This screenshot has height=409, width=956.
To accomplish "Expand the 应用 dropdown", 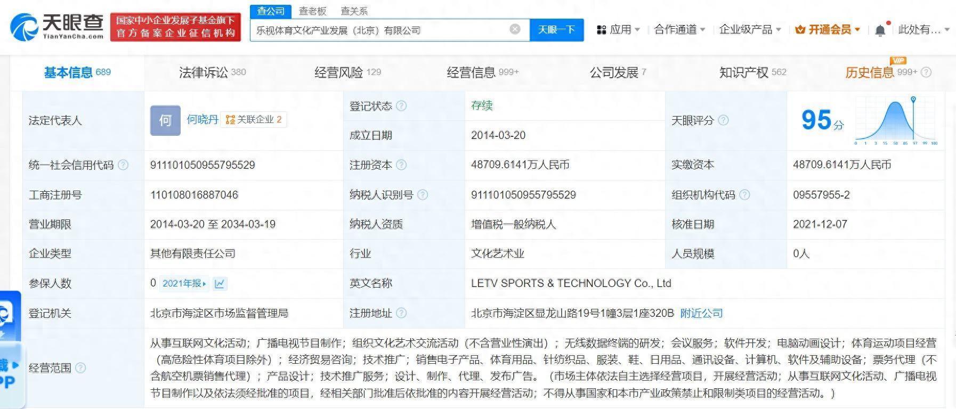I will pyautogui.click(x=637, y=30).
